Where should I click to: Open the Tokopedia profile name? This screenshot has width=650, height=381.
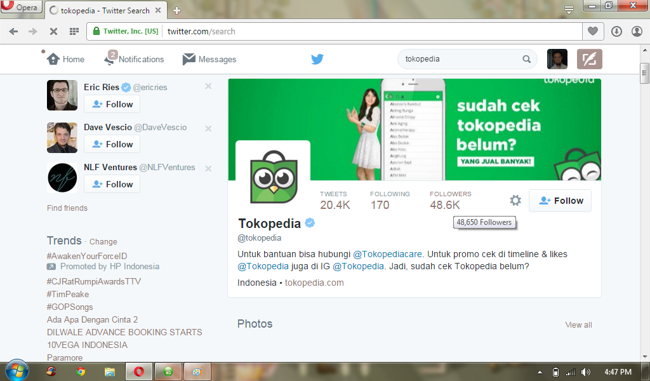(x=269, y=224)
